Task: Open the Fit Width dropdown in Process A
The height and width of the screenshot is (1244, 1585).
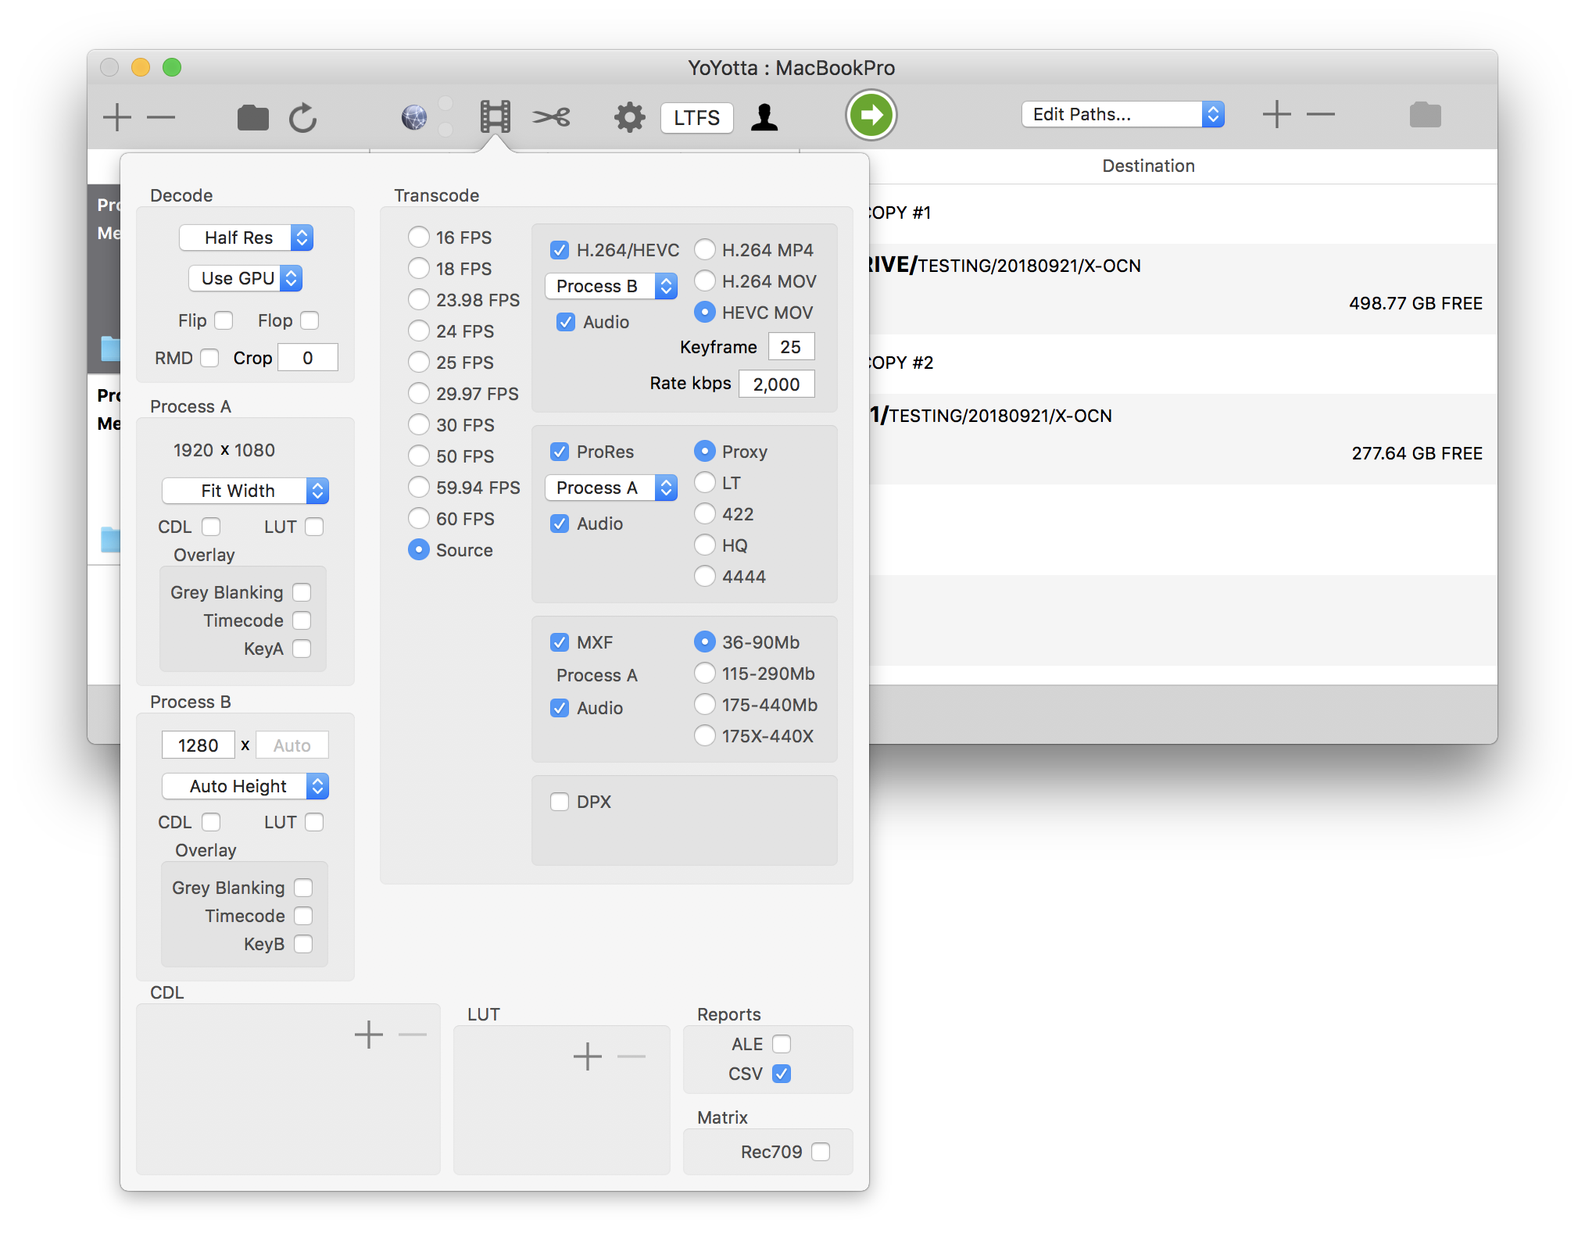Action: click(x=245, y=491)
